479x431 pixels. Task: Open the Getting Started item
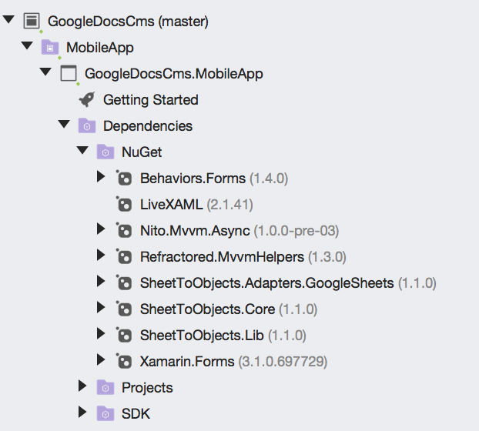(x=151, y=100)
